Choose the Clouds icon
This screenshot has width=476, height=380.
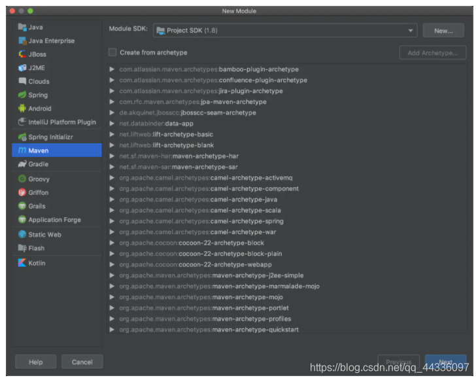[x=22, y=81]
